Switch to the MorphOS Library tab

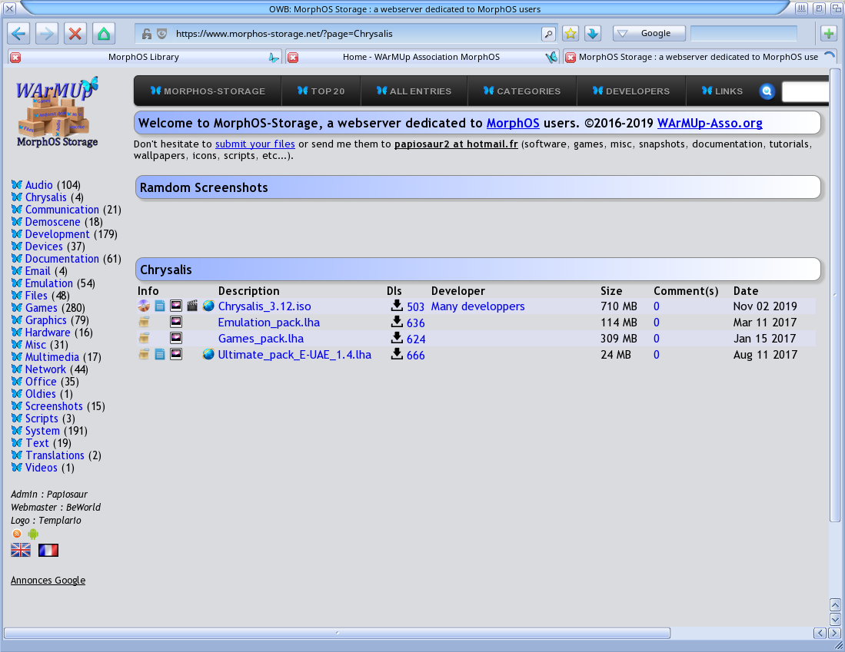click(x=143, y=57)
